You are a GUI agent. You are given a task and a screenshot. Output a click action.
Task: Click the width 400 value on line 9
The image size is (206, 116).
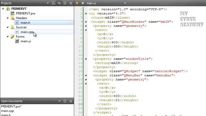[115, 42]
